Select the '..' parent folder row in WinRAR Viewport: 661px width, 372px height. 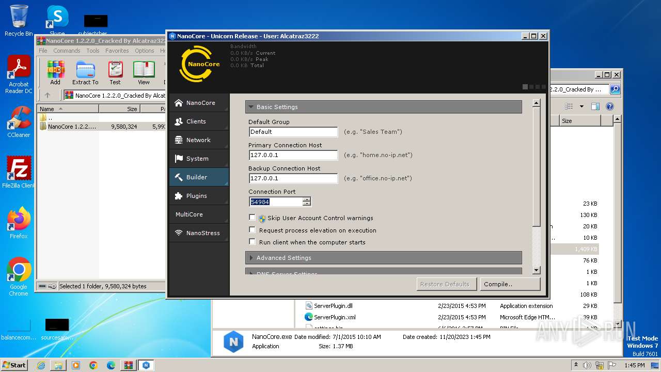[x=101, y=118]
